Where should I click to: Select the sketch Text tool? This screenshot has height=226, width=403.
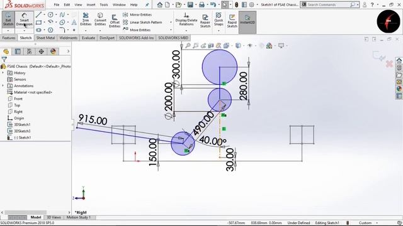74,23
